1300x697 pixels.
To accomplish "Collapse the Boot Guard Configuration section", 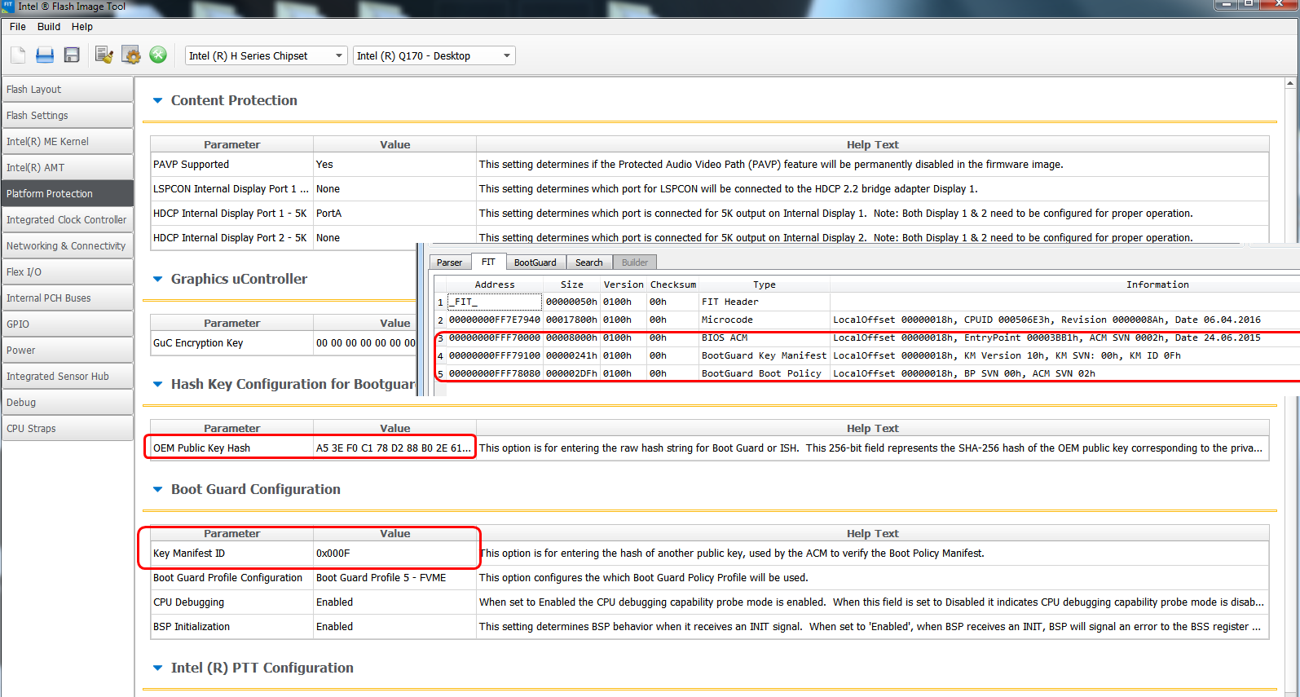I will pos(158,489).
